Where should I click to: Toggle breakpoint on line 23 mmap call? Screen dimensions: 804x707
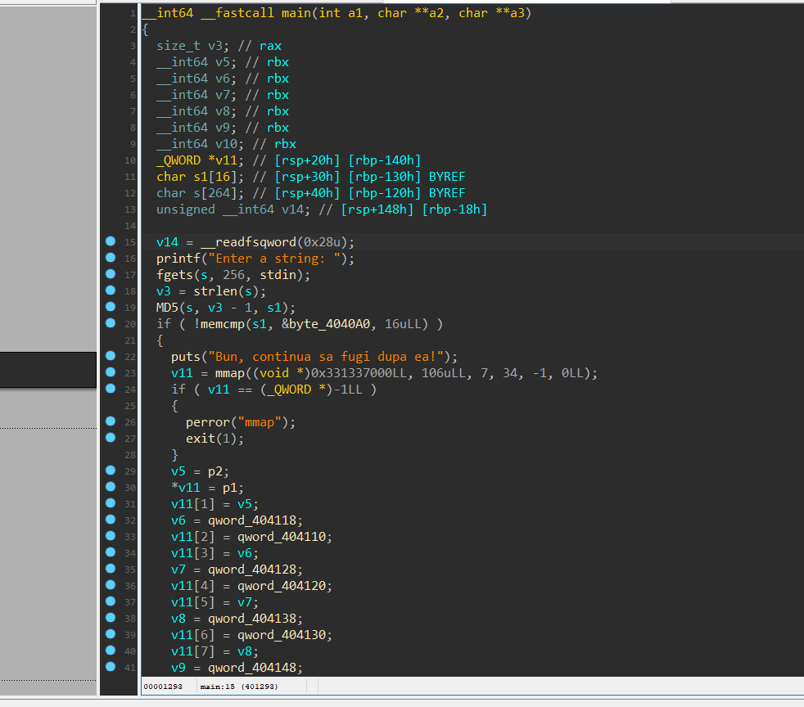tap(111, 372)
